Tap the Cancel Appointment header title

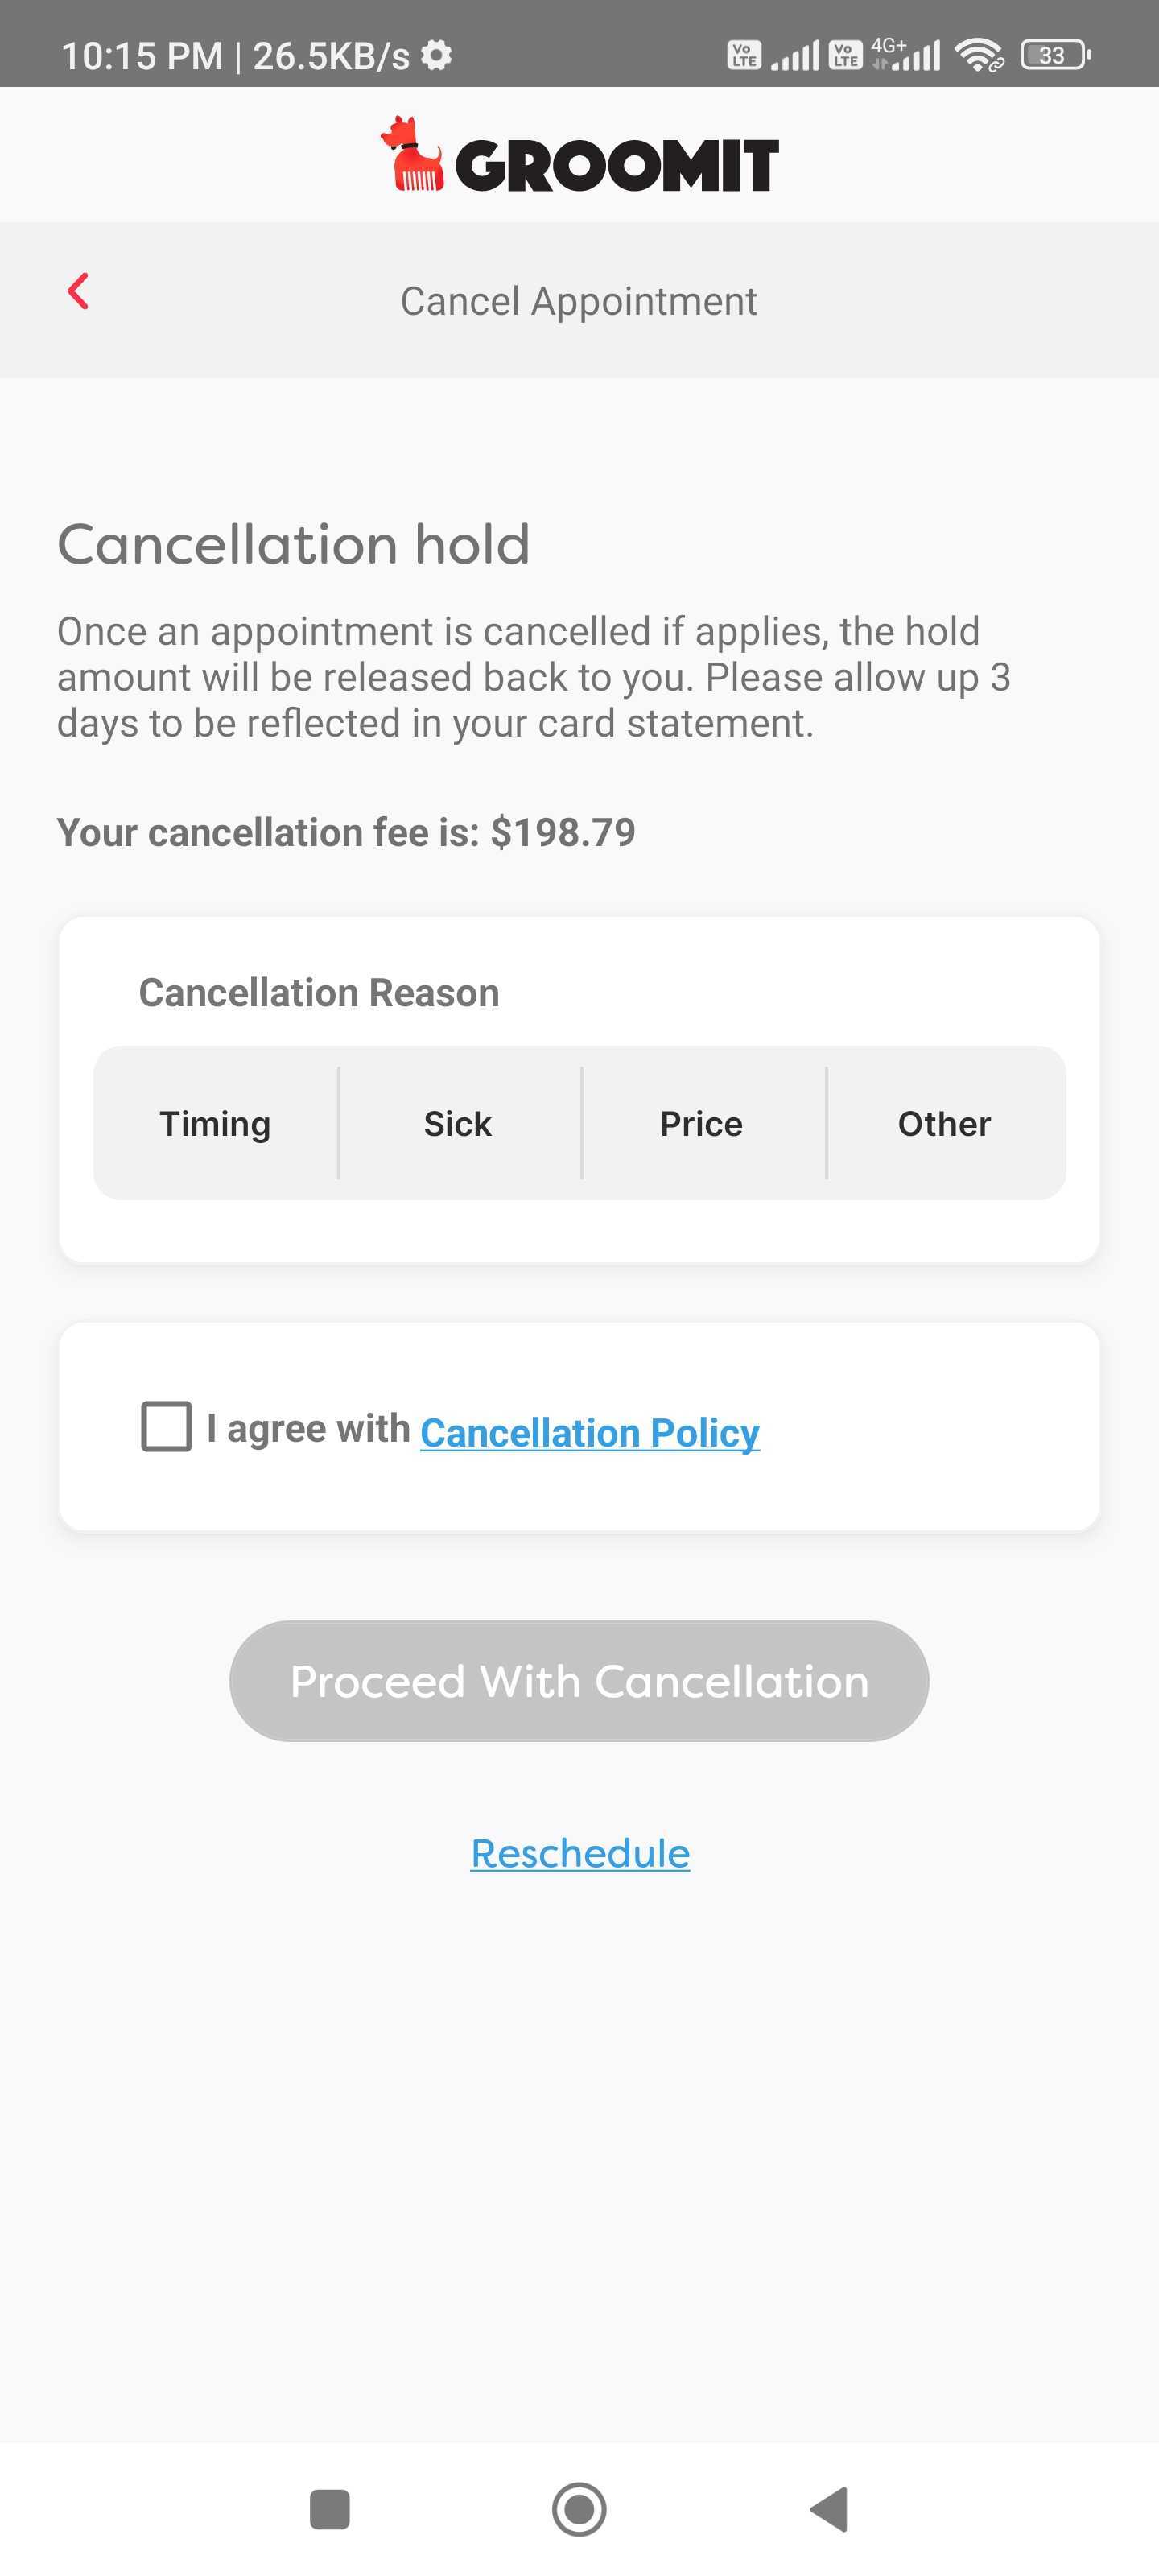point(579,301)
